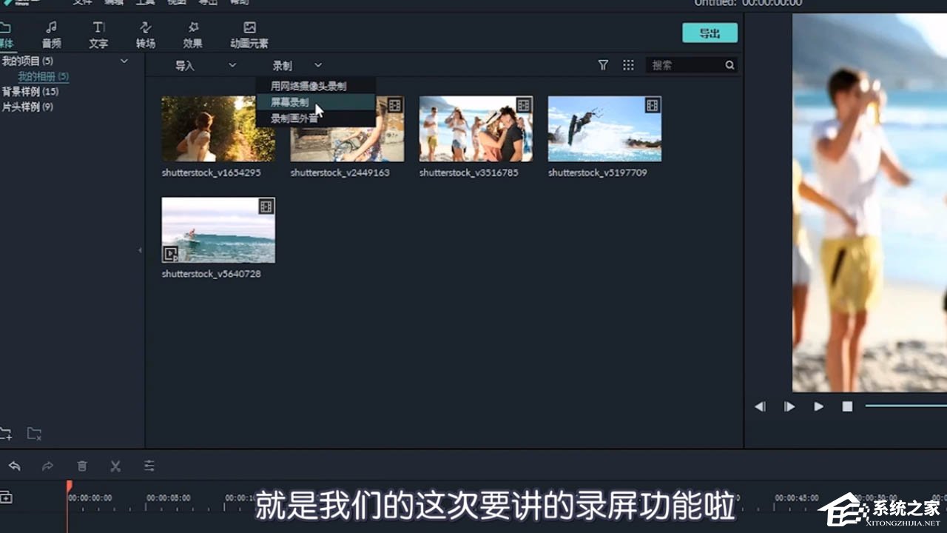Collapse the 我的项目 section with its chevron
This screenshot has height=533, width=947.
pos(124,61)
